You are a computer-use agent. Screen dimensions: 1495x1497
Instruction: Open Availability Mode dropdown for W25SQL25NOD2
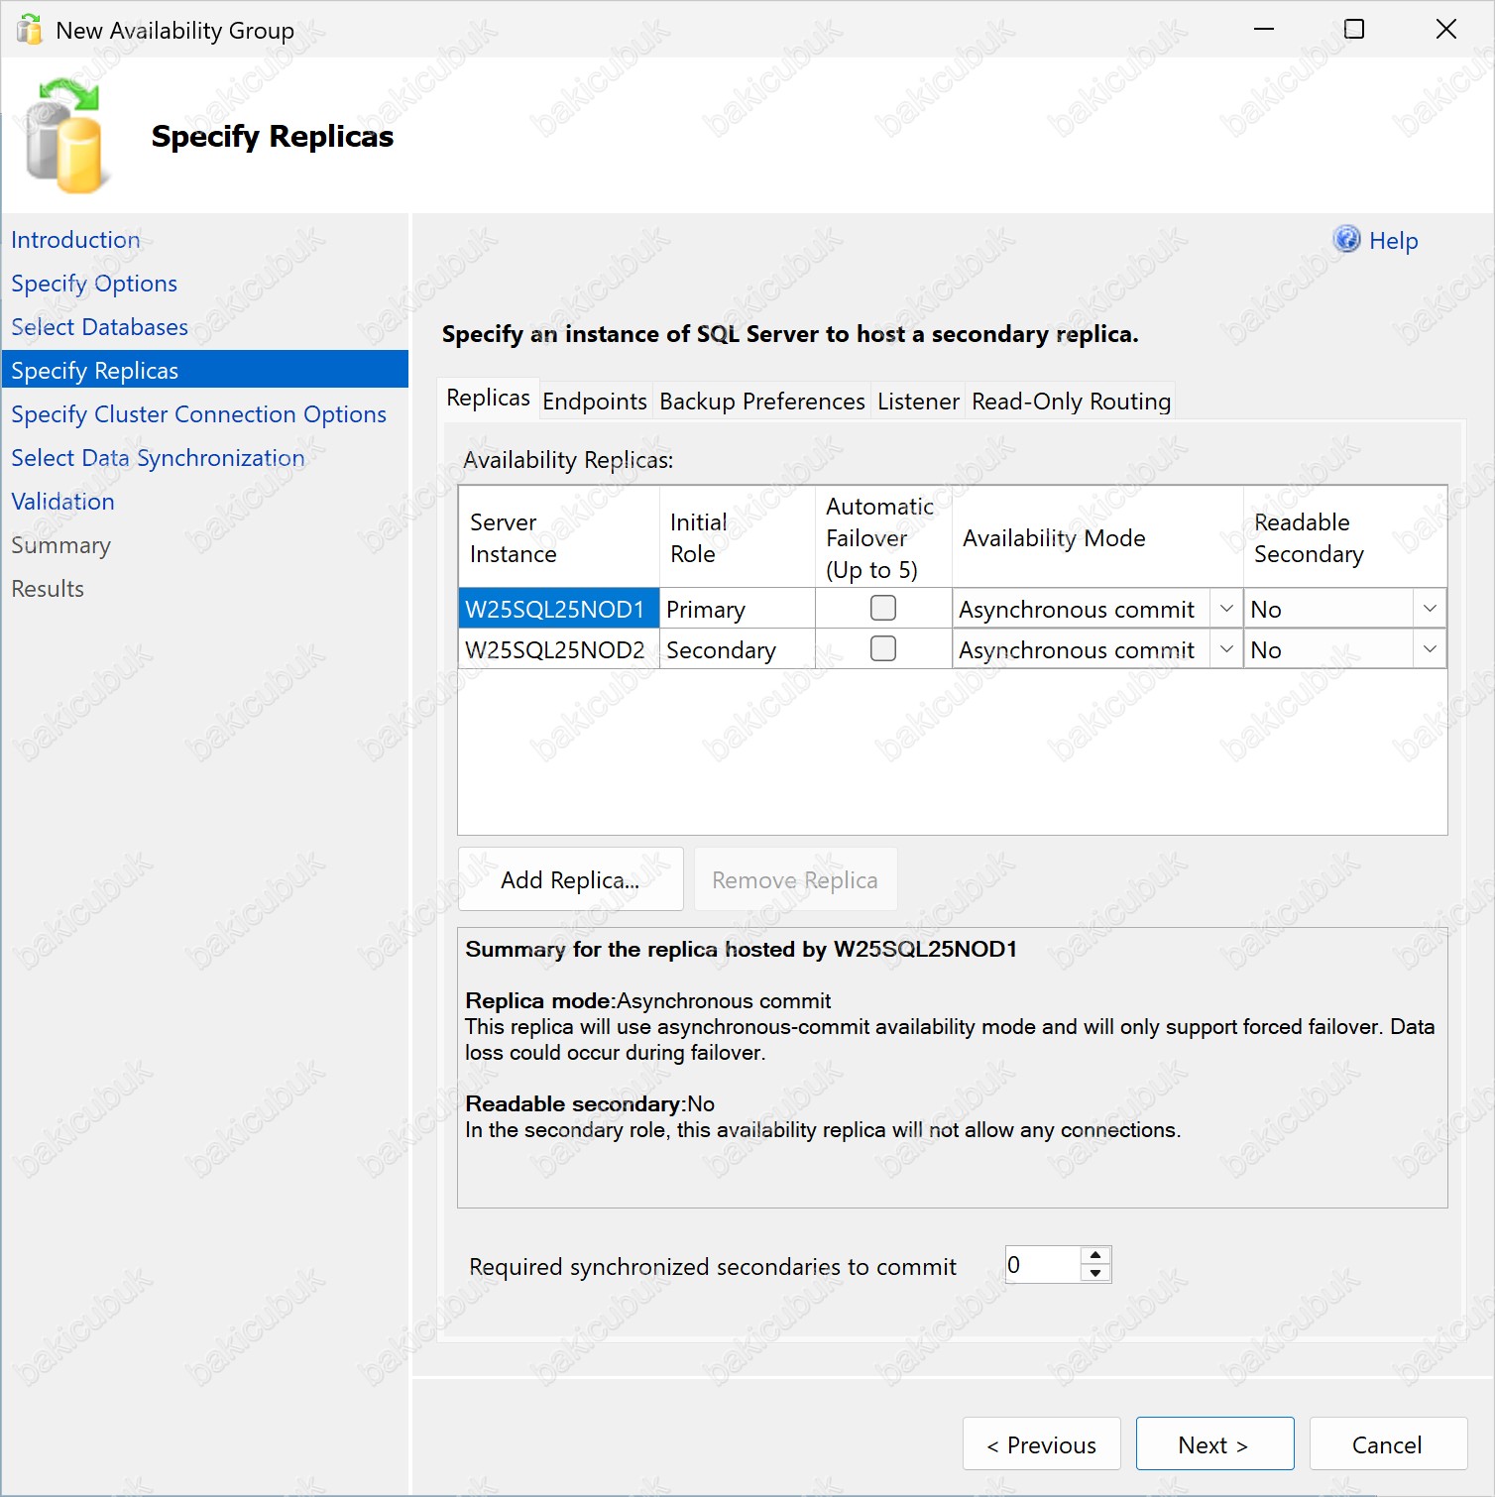pyautogui.click(x=1226, y=649)
